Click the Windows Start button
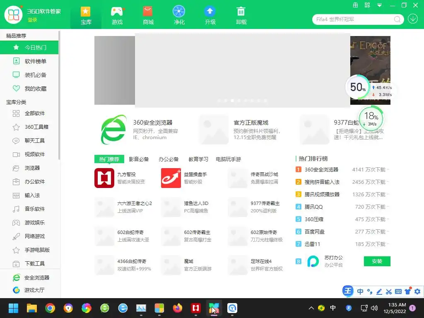Image resolution: width=424 pixels, height=318 pixels. 14,308
